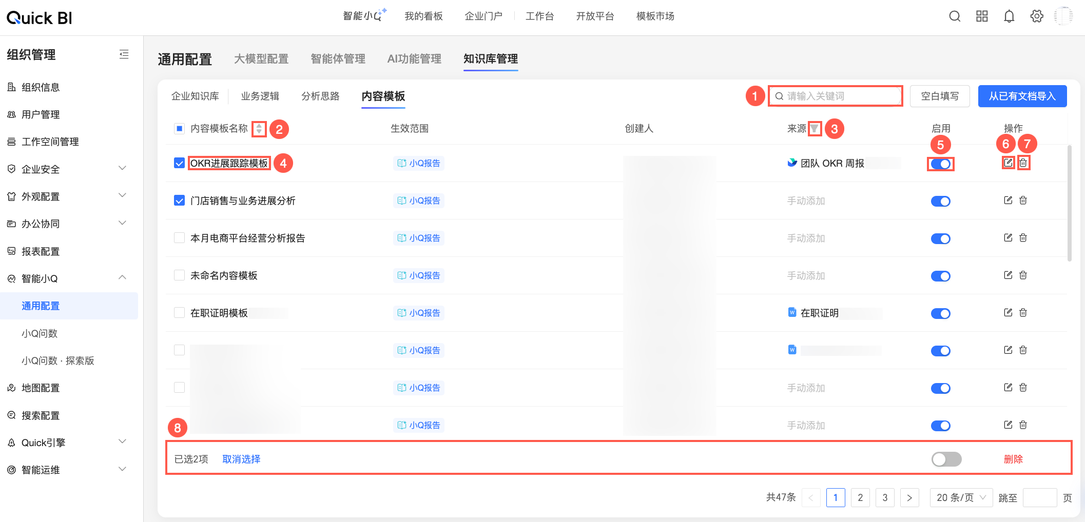Edit the 本月电商平台经营分析报告 template
The height and width of the screenshot is (522, 1085).
[1008, 238]
